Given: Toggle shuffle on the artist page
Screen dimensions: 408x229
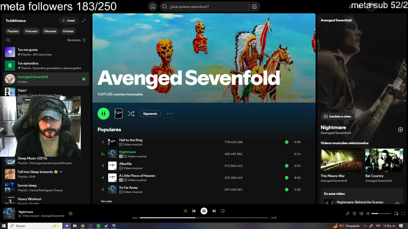Looking at the screenshot, I should click(x=131, y=114).
